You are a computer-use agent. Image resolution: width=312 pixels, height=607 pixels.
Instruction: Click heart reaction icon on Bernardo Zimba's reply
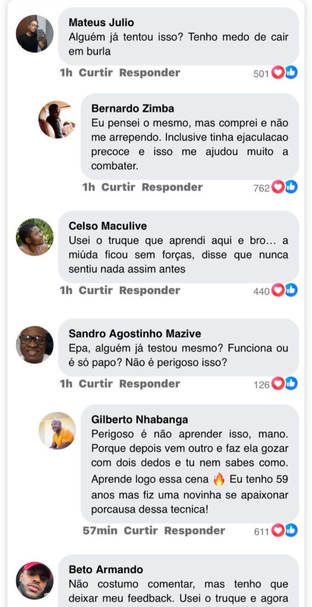click(x=278, y=187)
